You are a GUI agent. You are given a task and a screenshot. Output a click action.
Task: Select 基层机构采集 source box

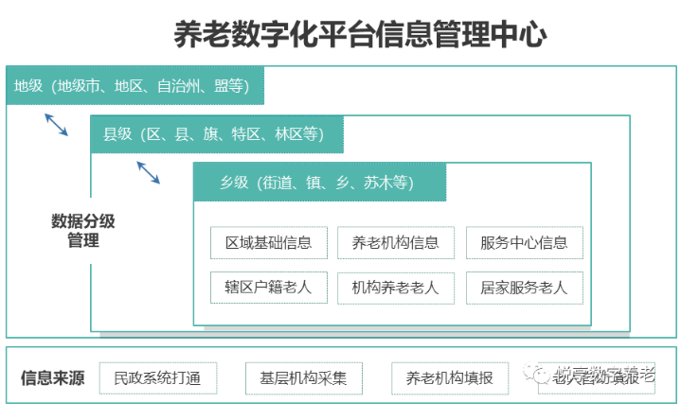(x=303, y=378)
